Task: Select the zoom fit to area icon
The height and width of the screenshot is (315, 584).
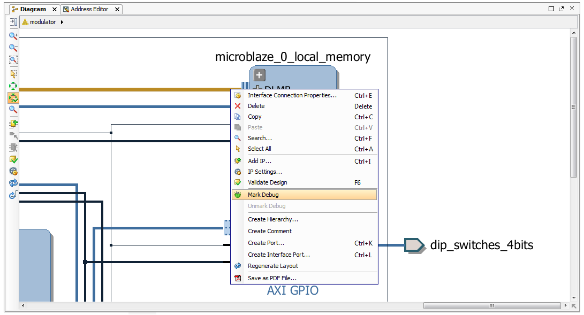Action: pyautogui.click(x=13, y=60)
